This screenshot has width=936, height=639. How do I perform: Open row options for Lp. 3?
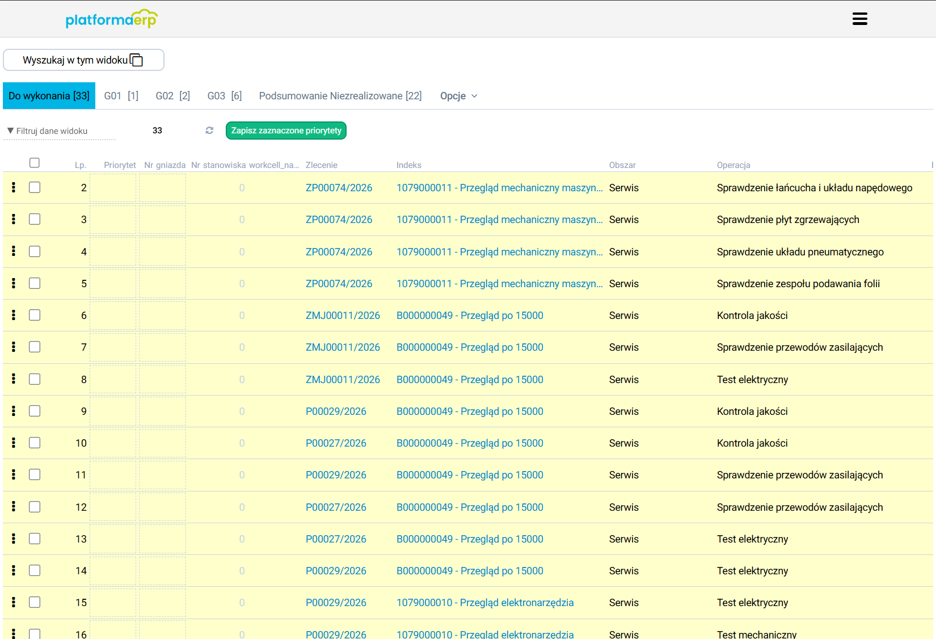click(x=14, y=219)
